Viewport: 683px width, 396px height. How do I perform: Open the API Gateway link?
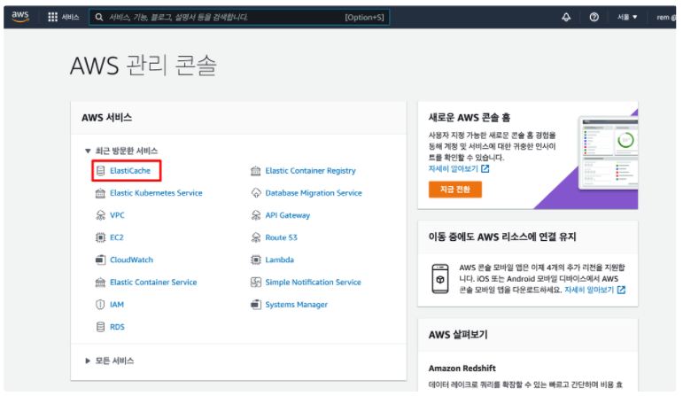pyautogui.click(x=288, y=215)
